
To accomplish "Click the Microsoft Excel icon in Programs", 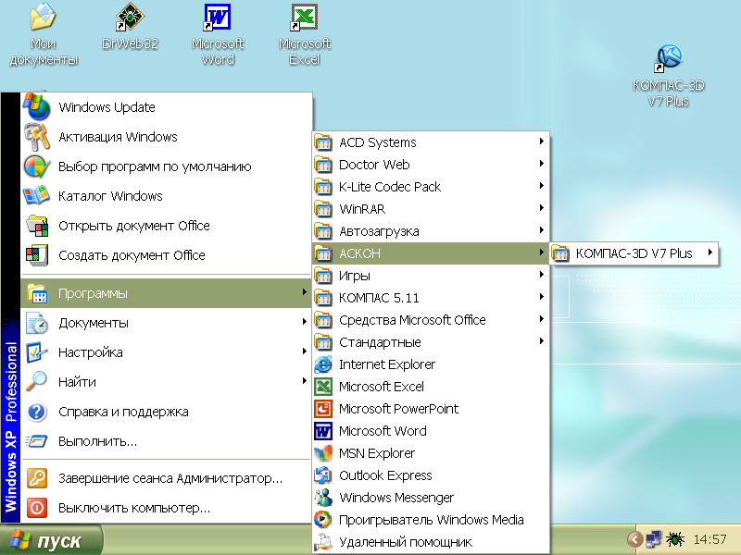I will (x=323, y=387).
